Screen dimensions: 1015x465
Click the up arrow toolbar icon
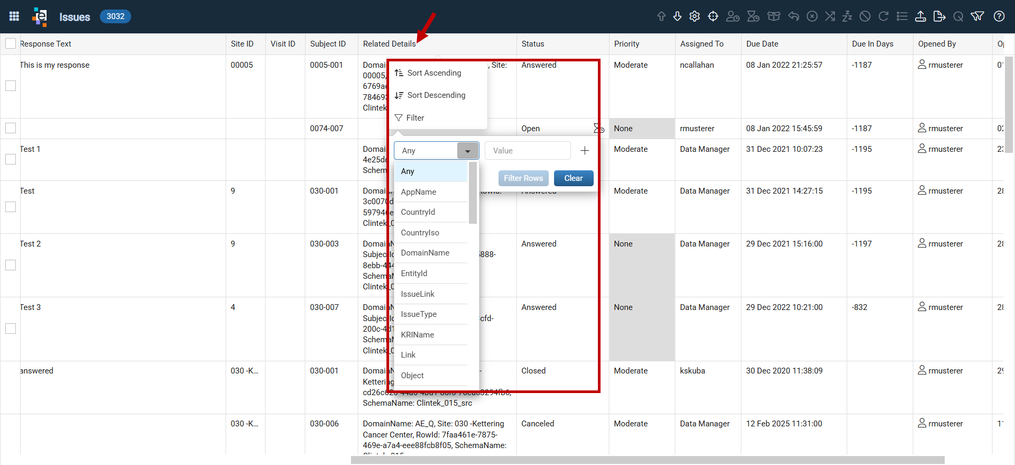[661, 16]
